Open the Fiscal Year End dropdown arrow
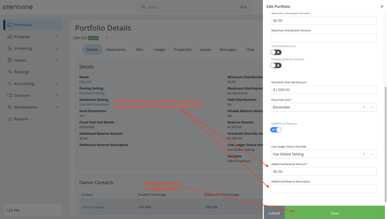 (372, 107)
